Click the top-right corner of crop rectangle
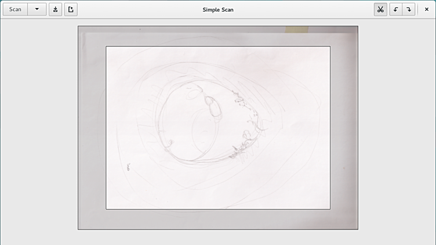 [x=330, y=46]
